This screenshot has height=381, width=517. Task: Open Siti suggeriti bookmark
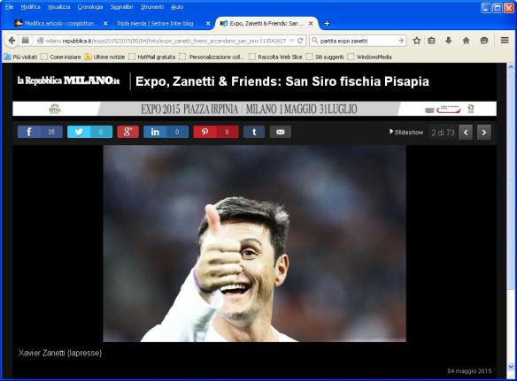[x=325, y=57]
